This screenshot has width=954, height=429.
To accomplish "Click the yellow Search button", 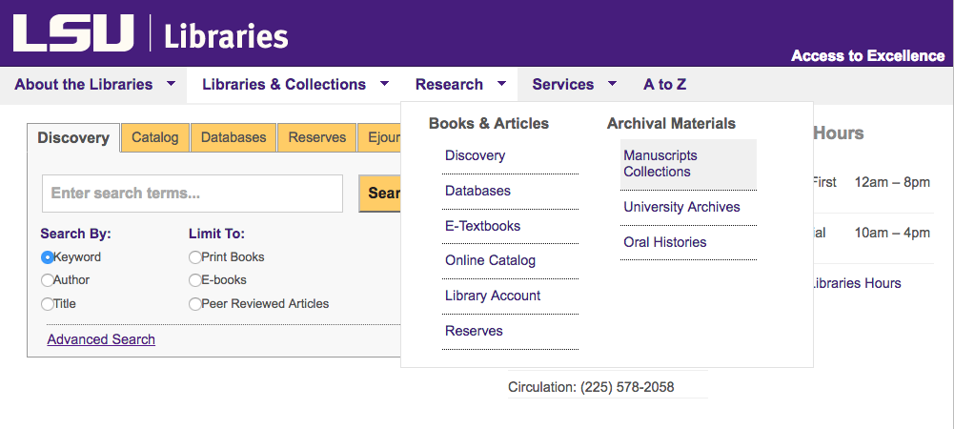I will tap(380, 194).
